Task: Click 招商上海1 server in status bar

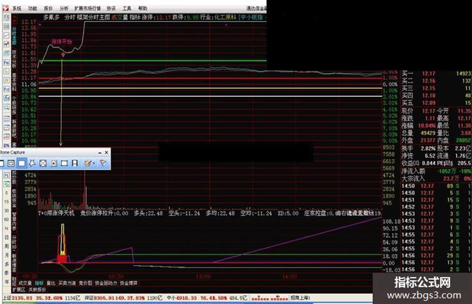Action: pos(300,298)
